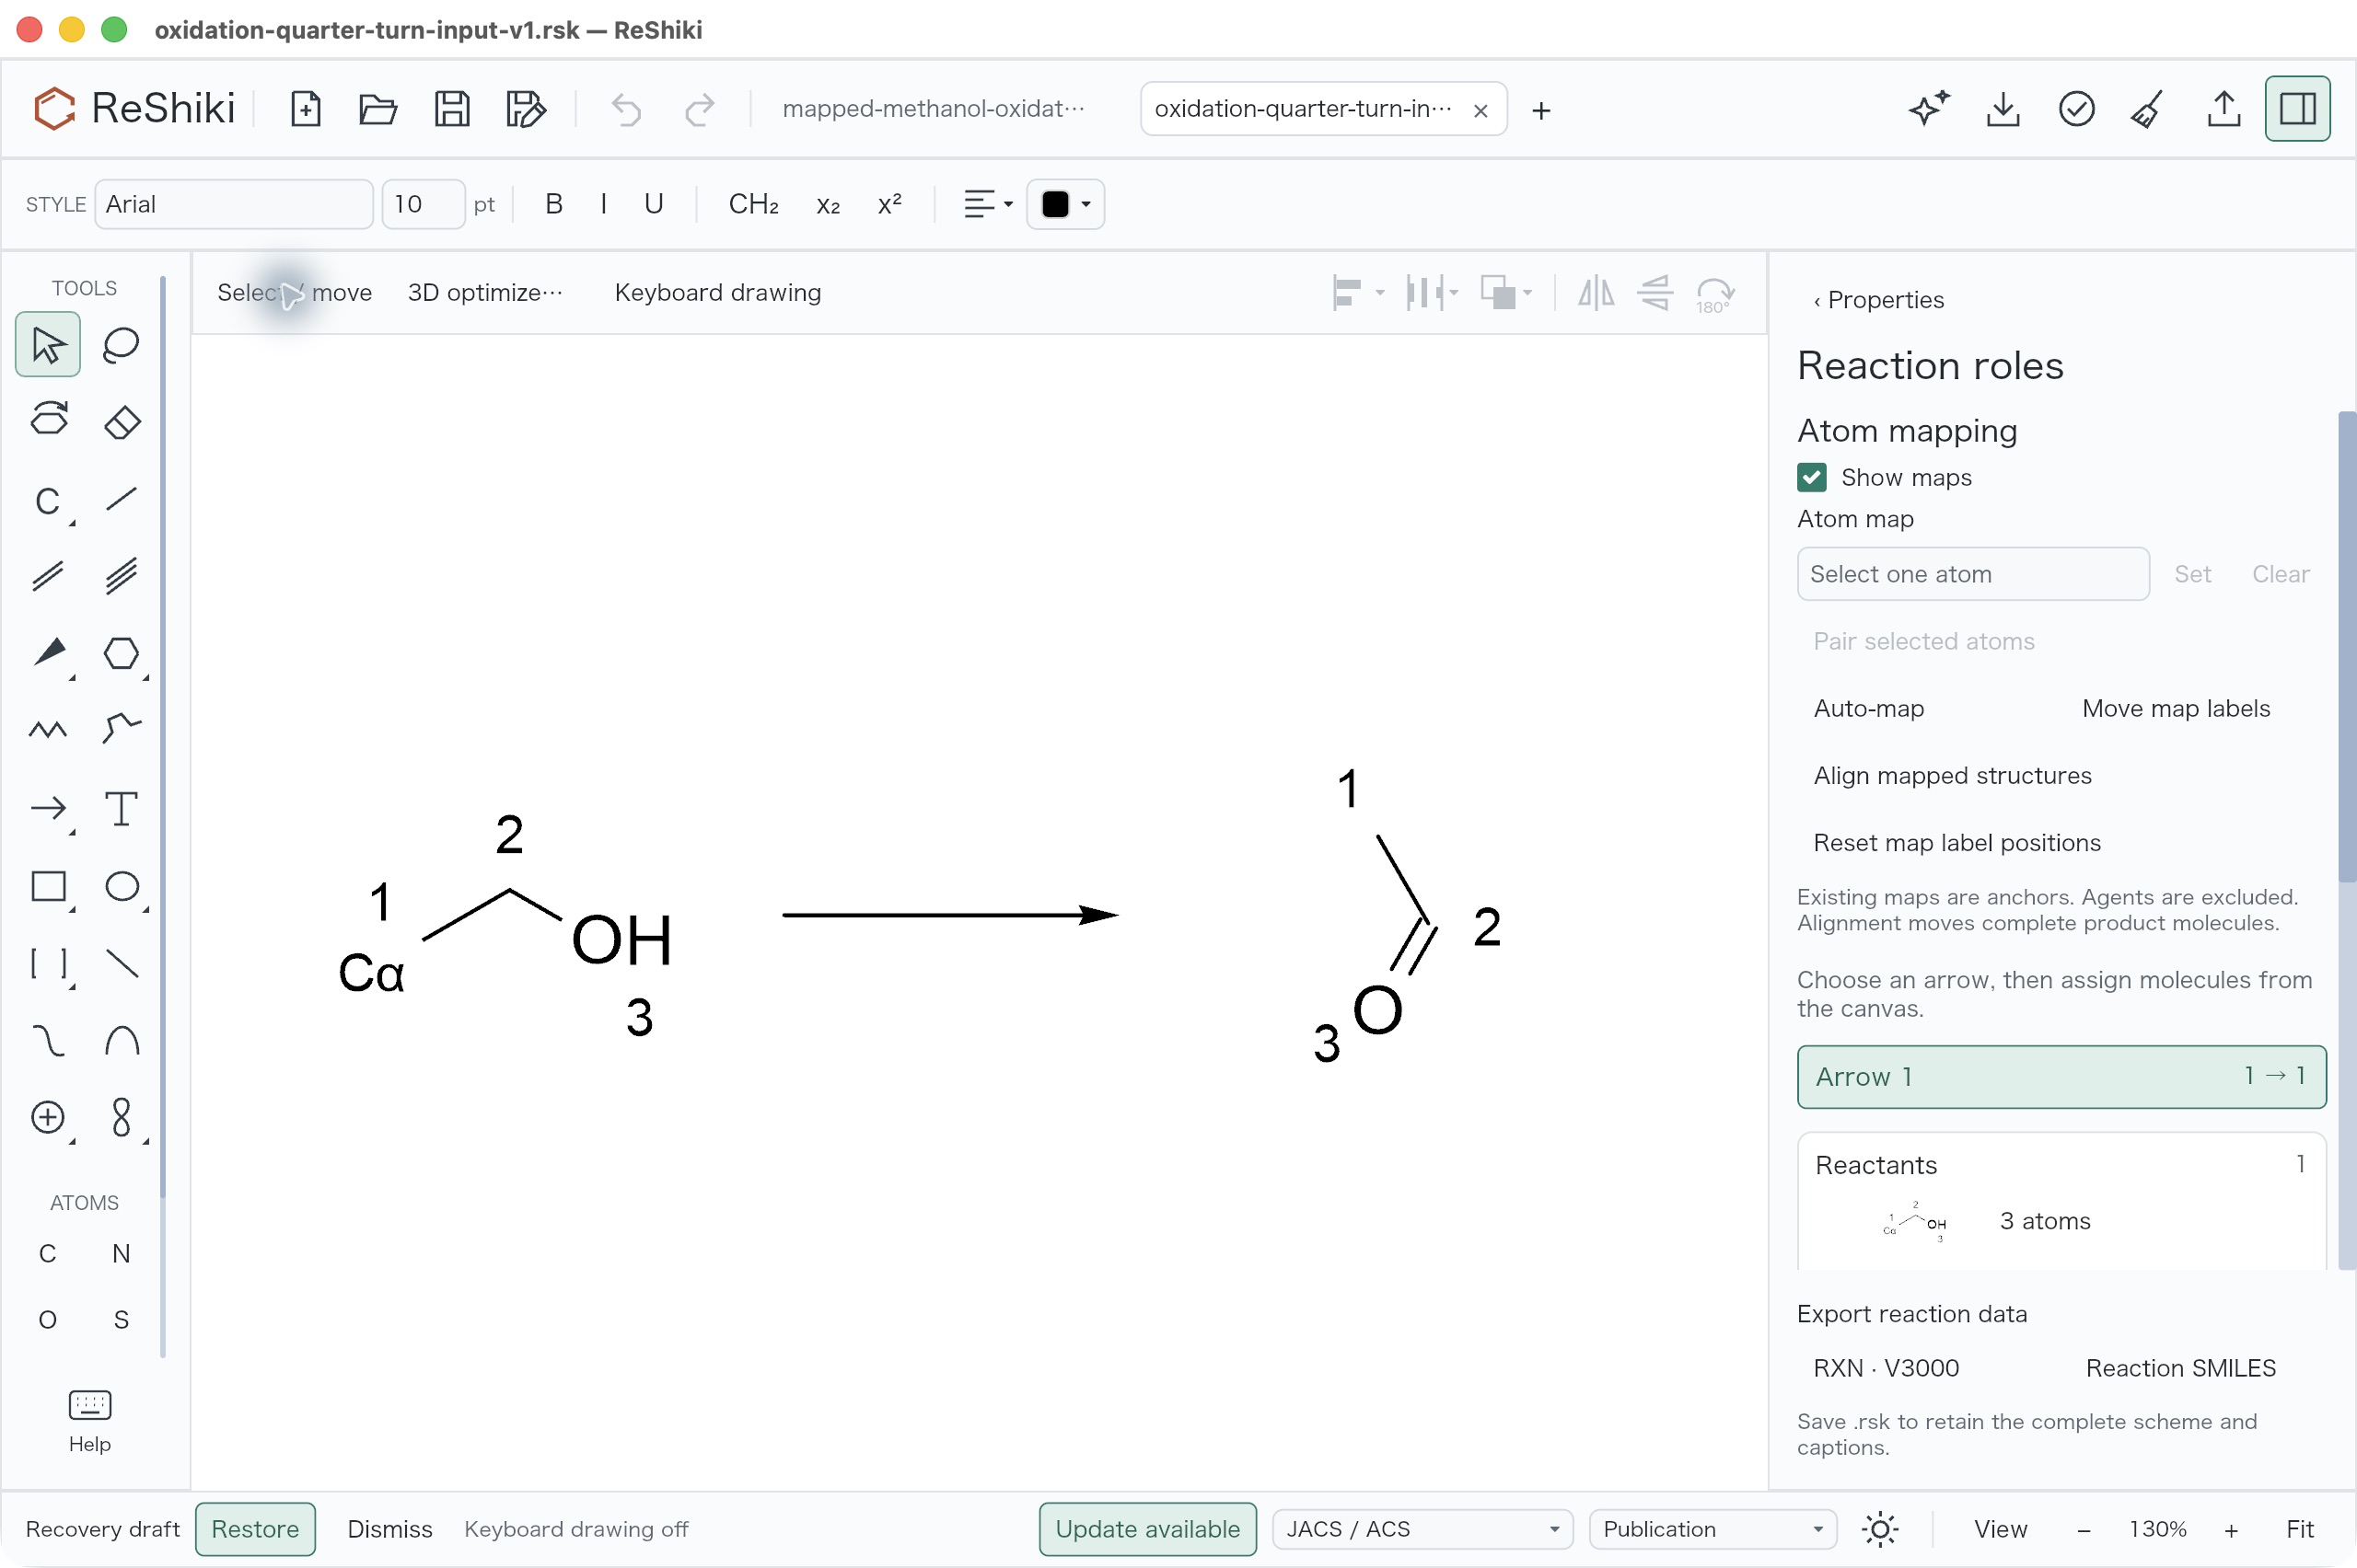Toggle bold formatting
This screenshot has height=1568, width=2357.
tap(553, 204)
